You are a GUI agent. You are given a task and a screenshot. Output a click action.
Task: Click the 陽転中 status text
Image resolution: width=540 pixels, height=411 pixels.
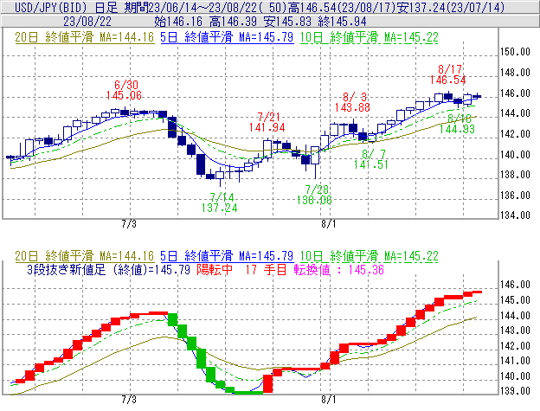tap(215, 269)
